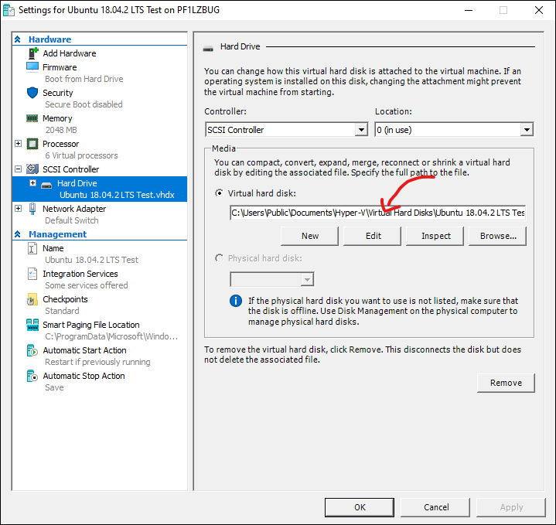Collapse the Management section chevron
This screenshot has width=556, height=525.
18,234
